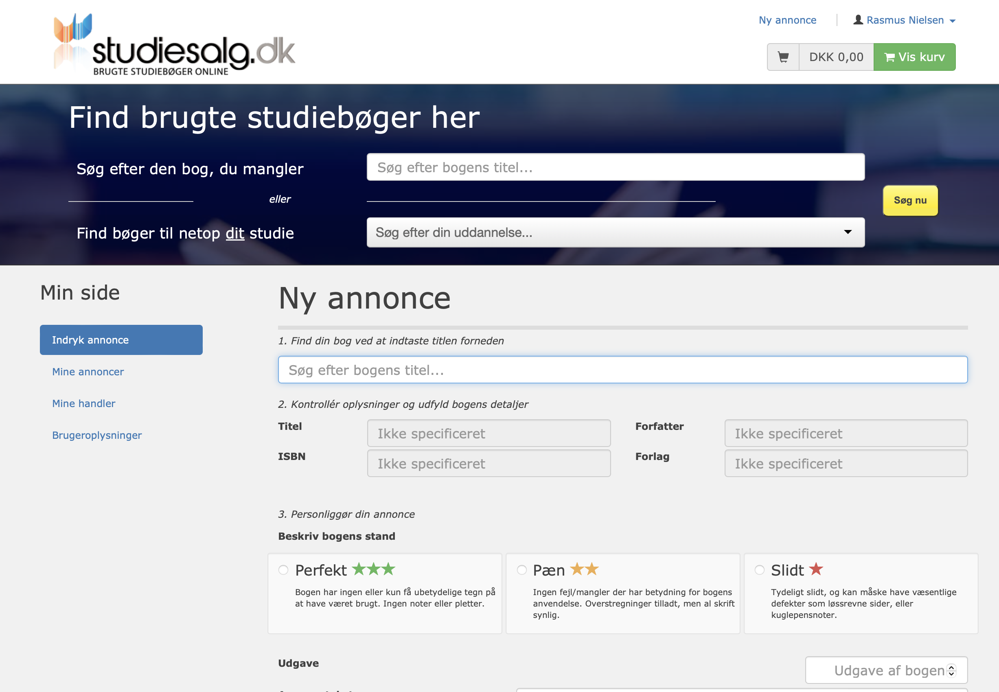Click the shopping cart icon

[783, 57]
